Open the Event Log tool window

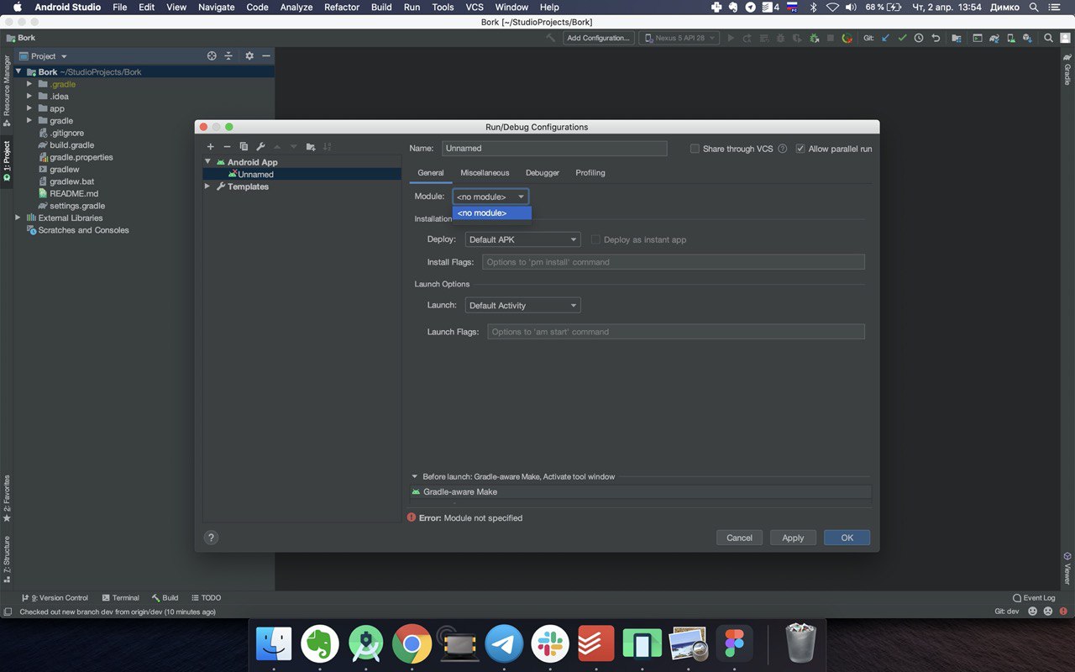point(1033,598)
